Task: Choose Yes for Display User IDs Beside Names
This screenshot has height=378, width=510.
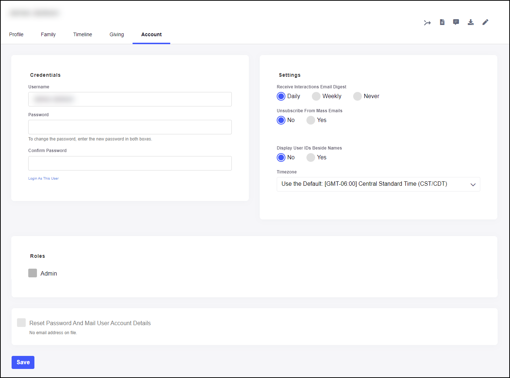Action: [311, 157]
